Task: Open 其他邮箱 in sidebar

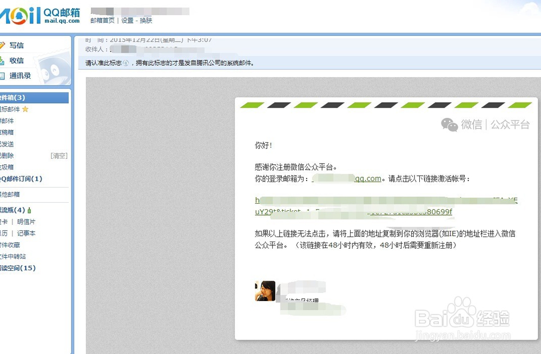Action: pyautogui.click(x=10, y=195)
